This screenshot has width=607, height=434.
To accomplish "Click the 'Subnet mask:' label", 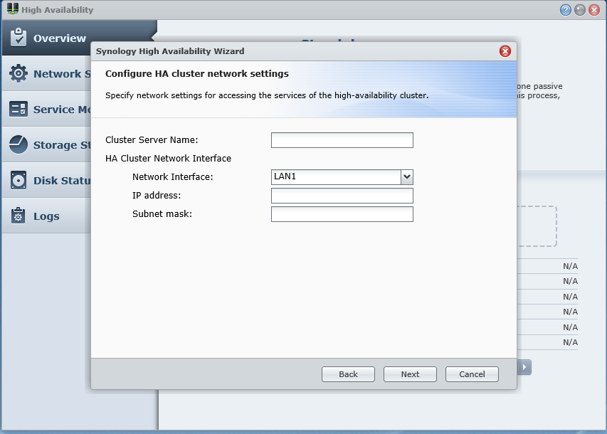I will click(162, 214).
